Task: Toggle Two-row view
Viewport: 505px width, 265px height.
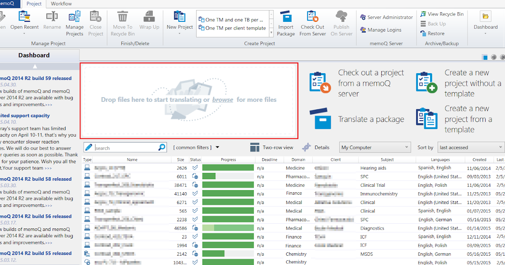Action: coord(271,148)
